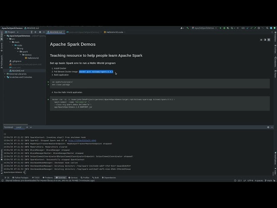Select .gitignore in project tree

pyautogui.click(x=16, y=61)
